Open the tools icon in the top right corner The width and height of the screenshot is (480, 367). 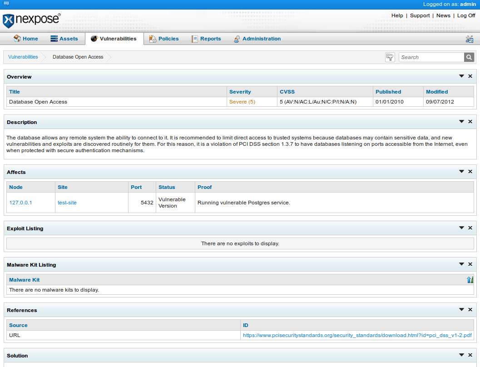[x=469, y=39]
